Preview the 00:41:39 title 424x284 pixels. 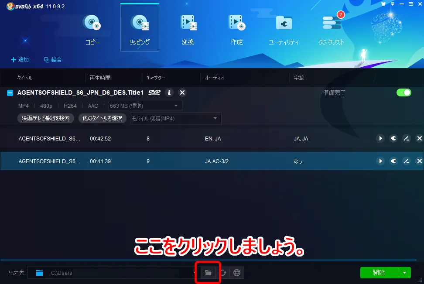[380, 161]
